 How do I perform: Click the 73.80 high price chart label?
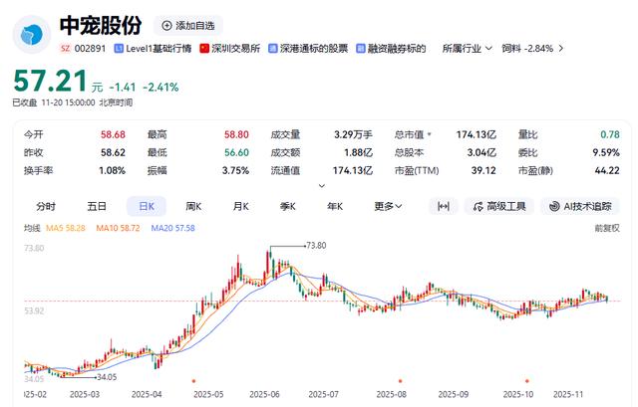(x=316, y=246)
